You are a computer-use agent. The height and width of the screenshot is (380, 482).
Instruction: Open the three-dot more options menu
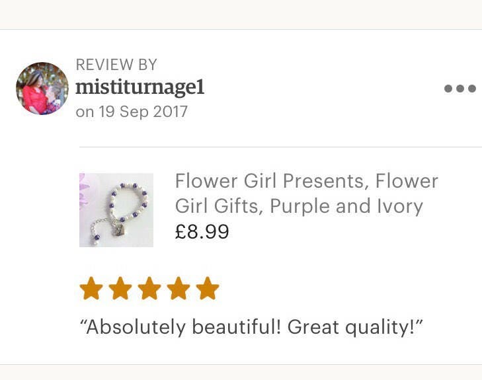tap(460, 89)
